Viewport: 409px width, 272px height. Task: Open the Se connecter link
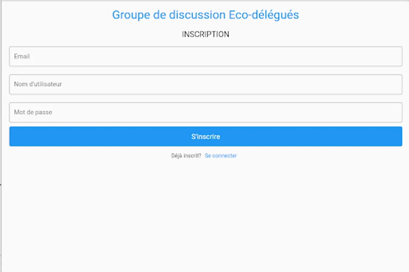pyautogui.click(x=221, y=156)
